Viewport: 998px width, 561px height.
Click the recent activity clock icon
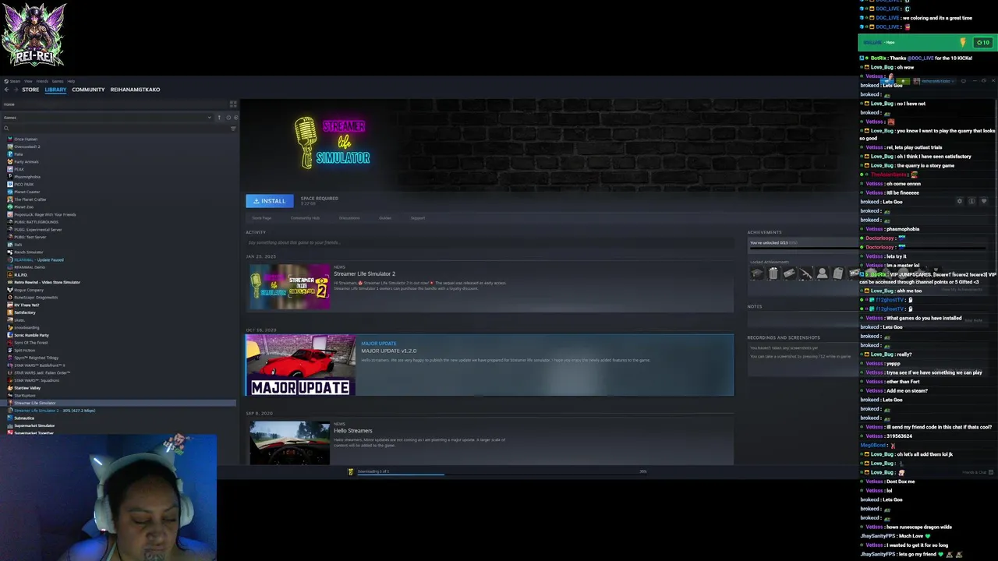pyautogui.click(x=228, y=118)
